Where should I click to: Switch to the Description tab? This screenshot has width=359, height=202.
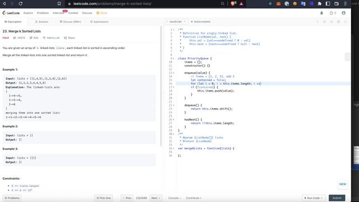pos(13,22)
